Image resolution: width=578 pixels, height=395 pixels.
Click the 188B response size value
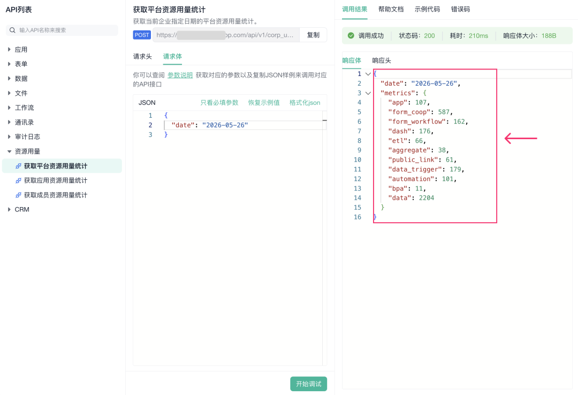(549, 36)
